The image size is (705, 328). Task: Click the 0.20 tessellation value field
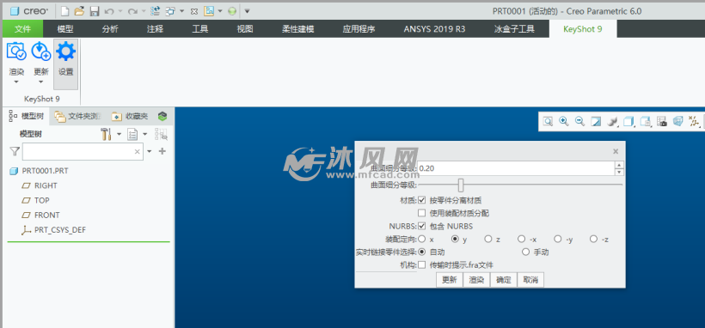516,168
